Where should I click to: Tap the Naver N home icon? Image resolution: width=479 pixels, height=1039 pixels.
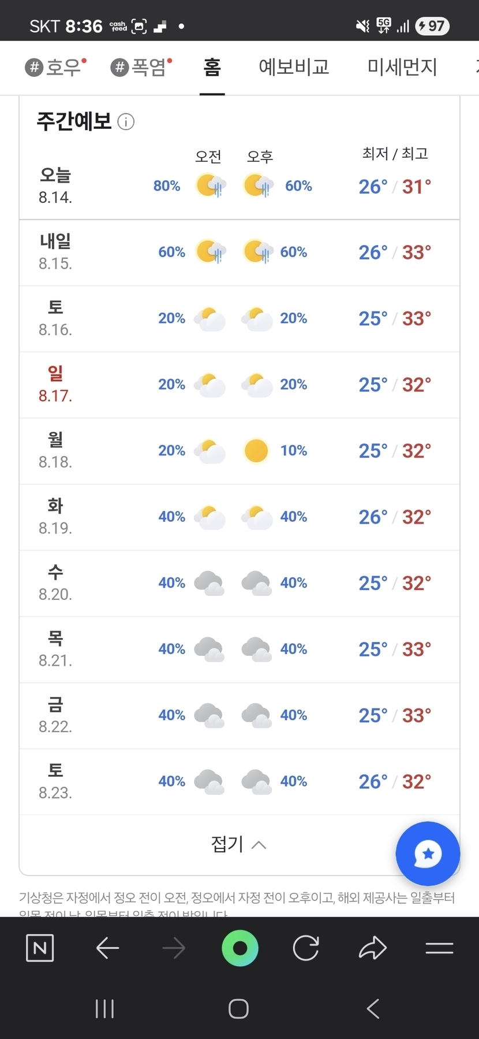click(40, 948)
